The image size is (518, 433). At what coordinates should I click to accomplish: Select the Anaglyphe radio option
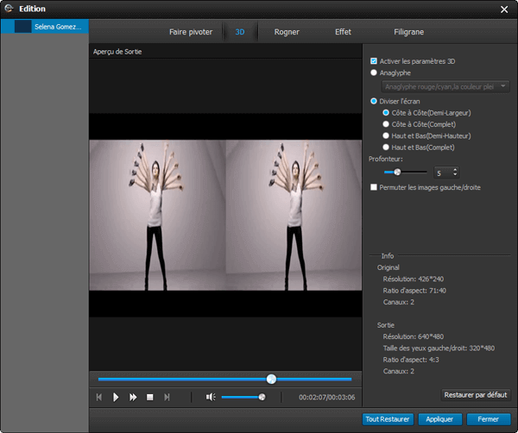(374, 73)
